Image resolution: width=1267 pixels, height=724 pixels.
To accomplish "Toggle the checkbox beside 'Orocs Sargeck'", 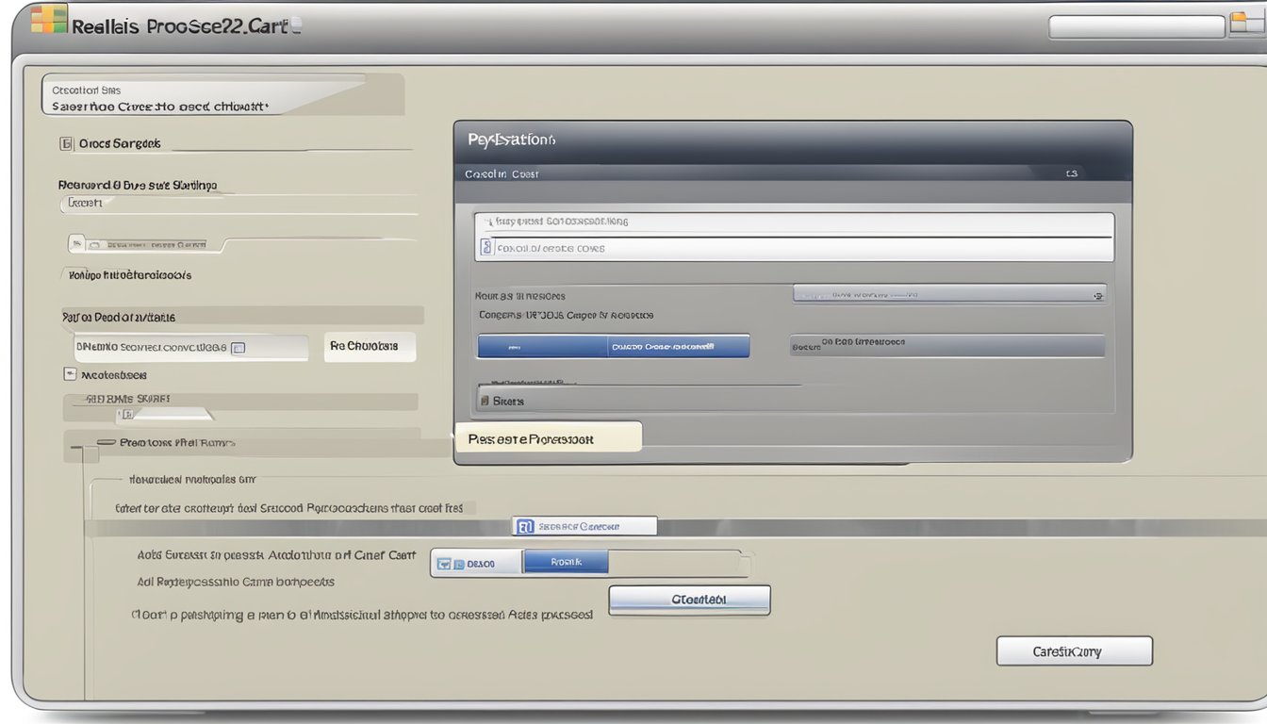I will [66, 144].
